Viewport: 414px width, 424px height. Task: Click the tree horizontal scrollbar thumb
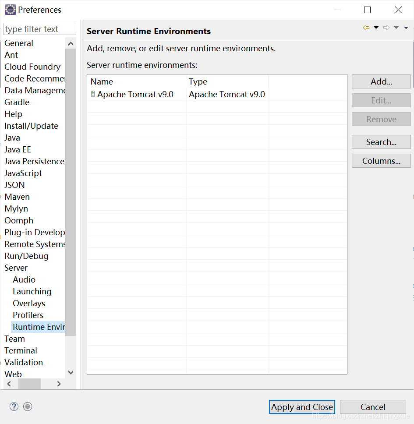pyautogui.click(x=29, y=384)
